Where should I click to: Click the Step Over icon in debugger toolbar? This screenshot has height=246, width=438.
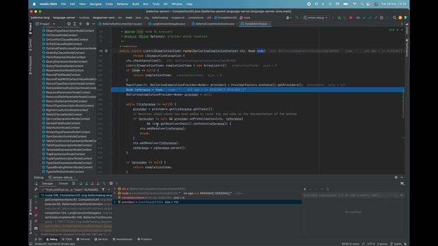(81, 184)
